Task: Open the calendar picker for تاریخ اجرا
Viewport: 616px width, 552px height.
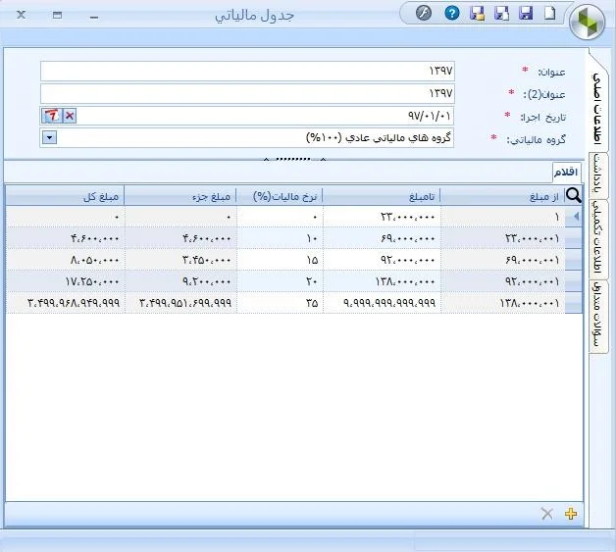Action: [51, 116]
